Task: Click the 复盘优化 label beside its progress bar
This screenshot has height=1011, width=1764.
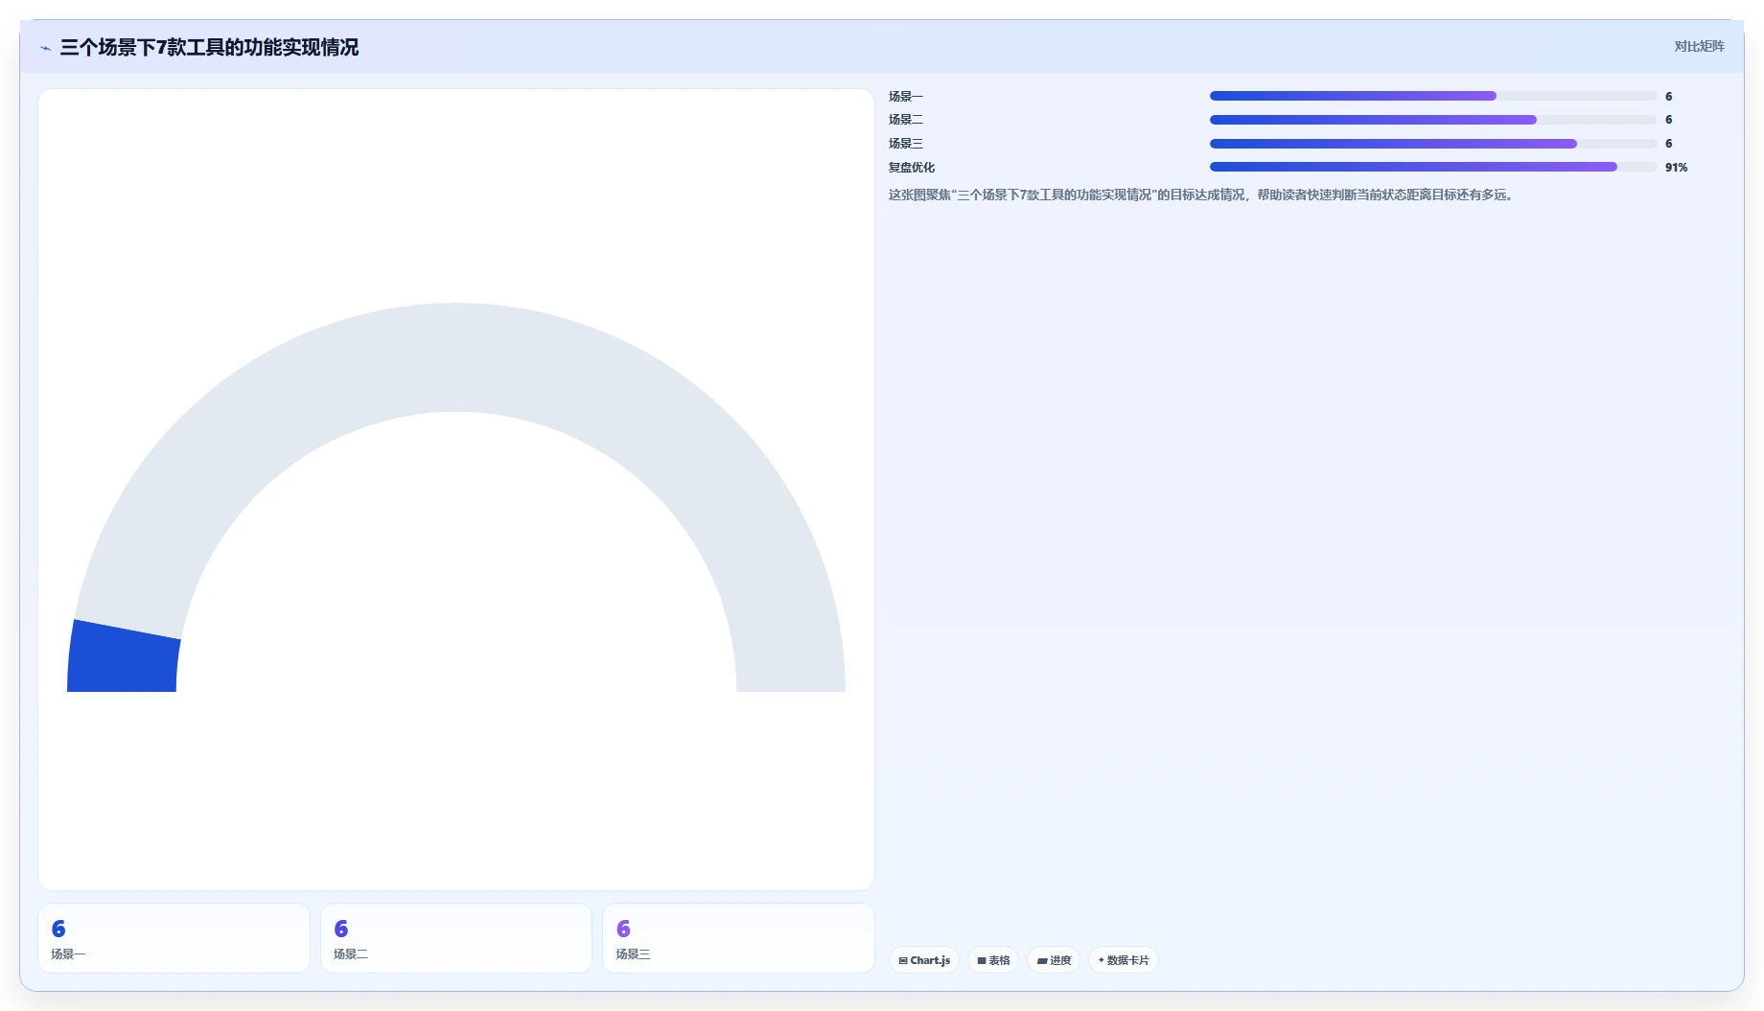Action: 912,167
